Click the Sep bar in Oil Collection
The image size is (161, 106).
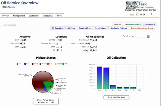[x=99, y=78]
